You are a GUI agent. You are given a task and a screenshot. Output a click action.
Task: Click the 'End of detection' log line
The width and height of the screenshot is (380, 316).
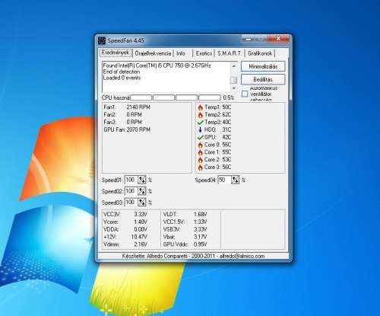pos(122,72)
